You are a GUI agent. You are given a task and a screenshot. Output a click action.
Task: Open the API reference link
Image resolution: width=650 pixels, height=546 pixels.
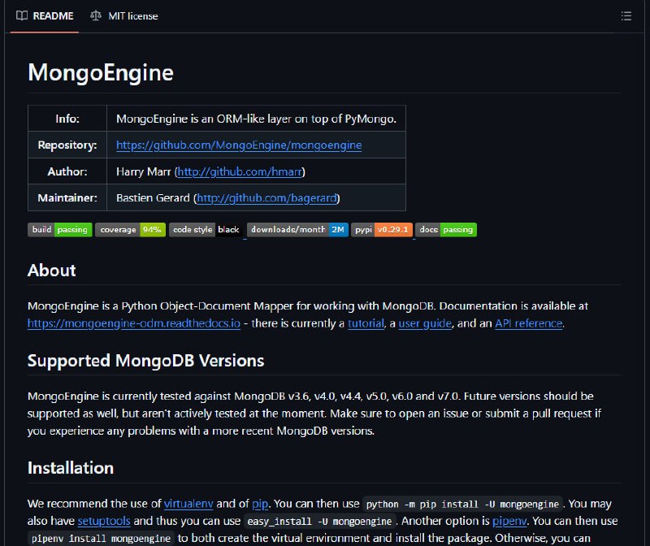coord(529,323)
